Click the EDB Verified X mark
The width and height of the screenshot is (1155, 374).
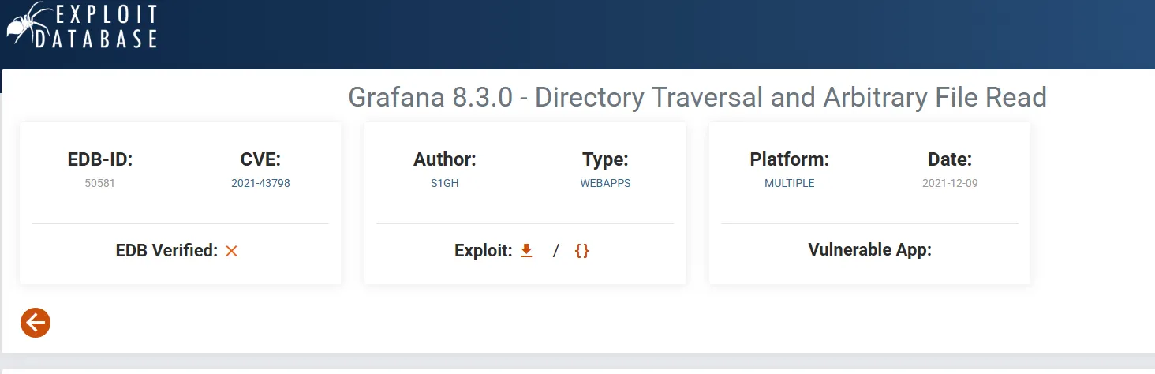pyautogui.click(x=231, y=251)
